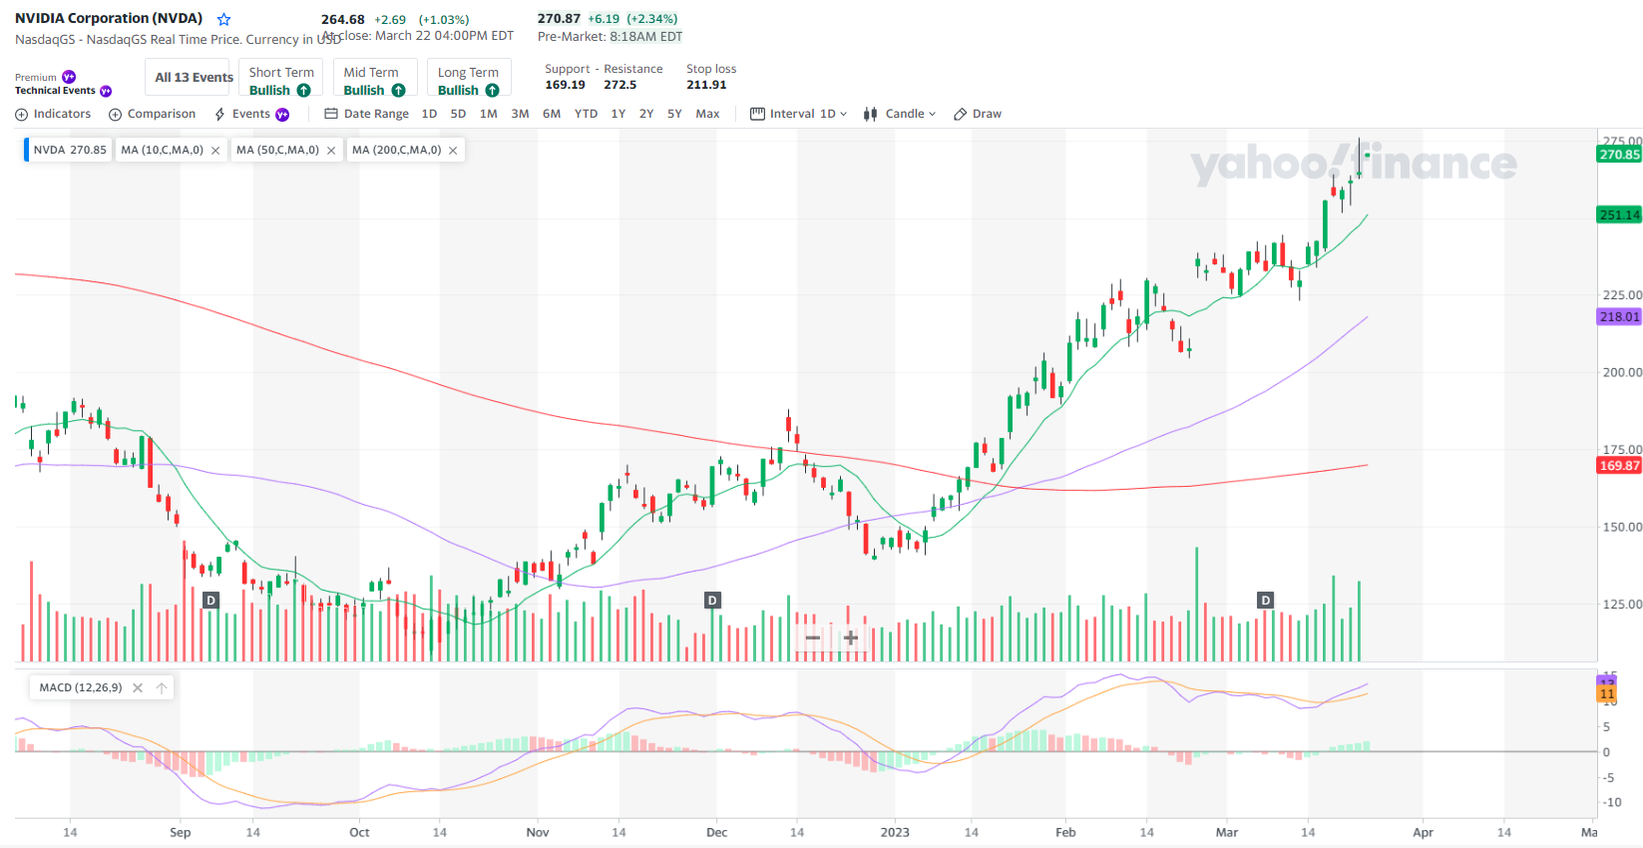The height and width of the screenshot is (848, 1643).
Task: Click the NVIDIA Corporation (NVDA) title
Action: click(109, 18)
